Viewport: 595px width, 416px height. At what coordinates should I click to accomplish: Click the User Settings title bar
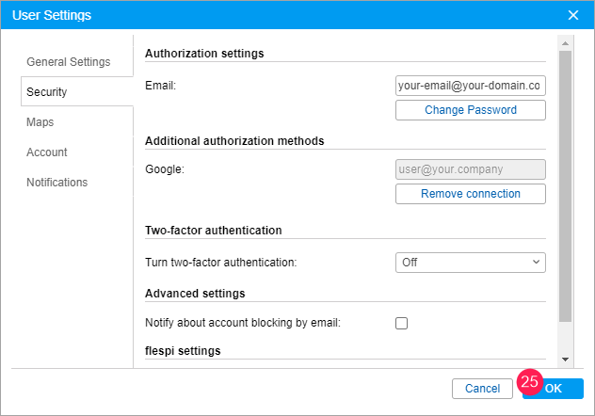coord(282,15)
